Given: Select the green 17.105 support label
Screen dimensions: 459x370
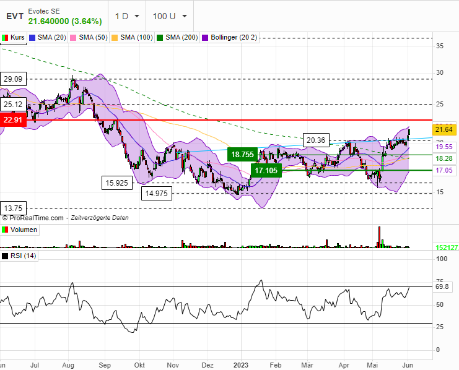Looking at the screenshot, I should [x=266, y=171].
